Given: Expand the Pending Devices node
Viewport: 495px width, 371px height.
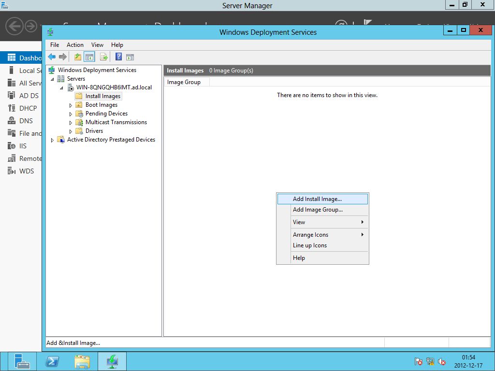Looking at the screenshot, I should tap(71, 114).
